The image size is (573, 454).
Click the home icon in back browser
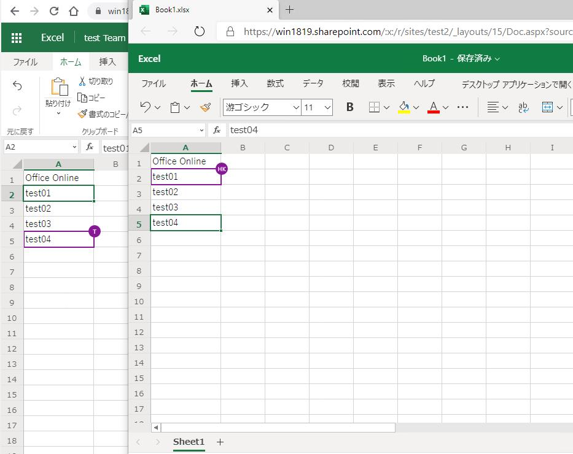[x=74, y=11]
